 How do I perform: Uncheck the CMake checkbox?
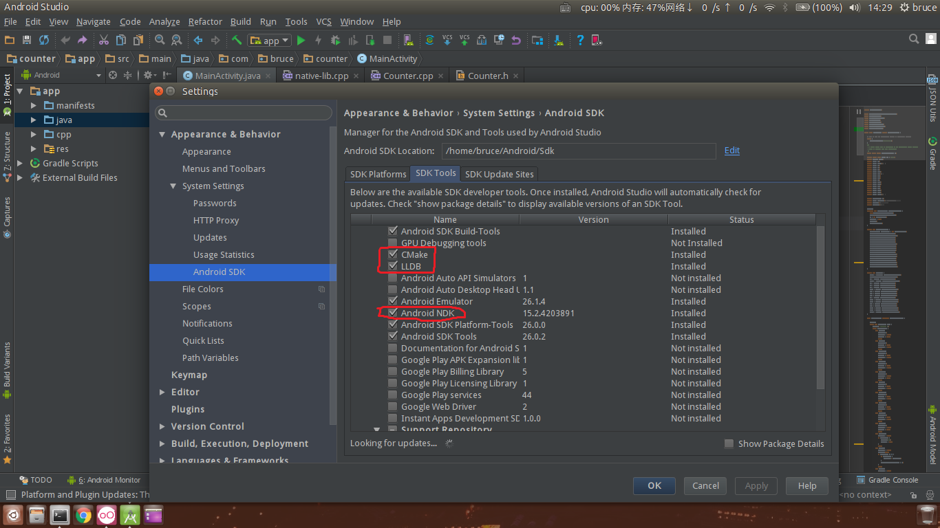tap(393, 254)
